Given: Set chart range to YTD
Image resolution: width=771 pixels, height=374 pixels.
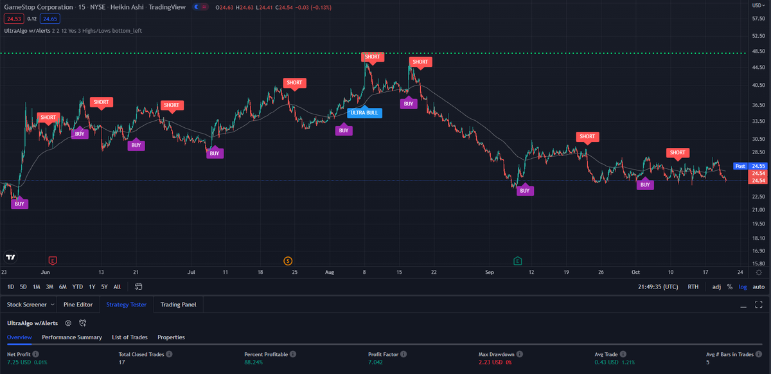Looking at the screenshot, I should pyautogui.click(x=77, y=287).
